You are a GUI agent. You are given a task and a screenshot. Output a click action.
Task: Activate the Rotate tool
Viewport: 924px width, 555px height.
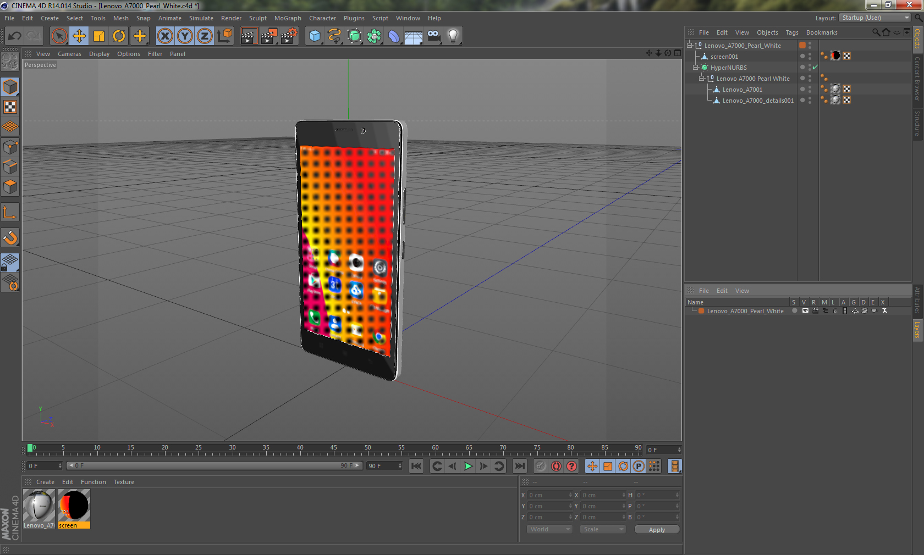(x=119, y=36)
